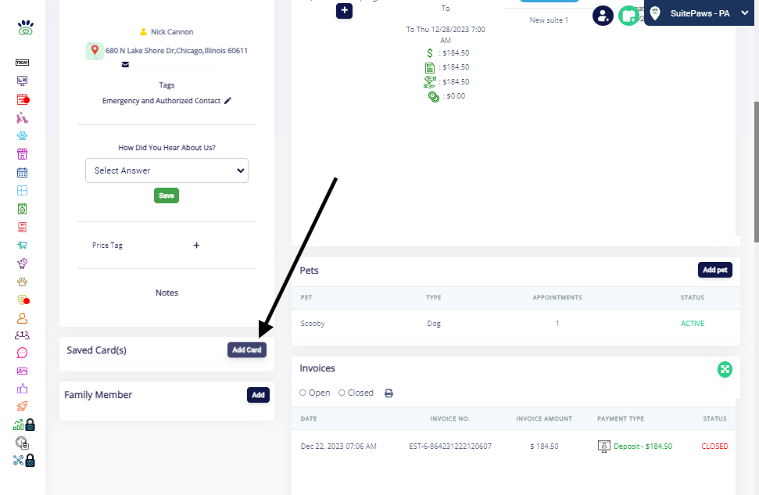Click the Emergency and Authorized Contact tag
The image size is (759, 495).
point(161,101)
